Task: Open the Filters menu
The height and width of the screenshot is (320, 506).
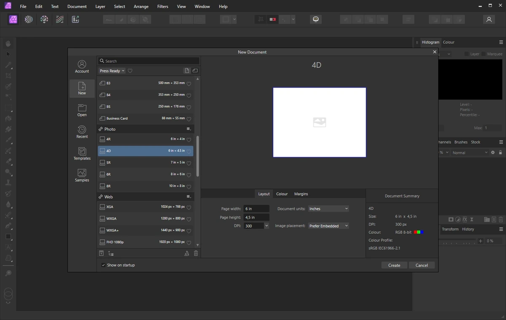Action: (162, 6)
